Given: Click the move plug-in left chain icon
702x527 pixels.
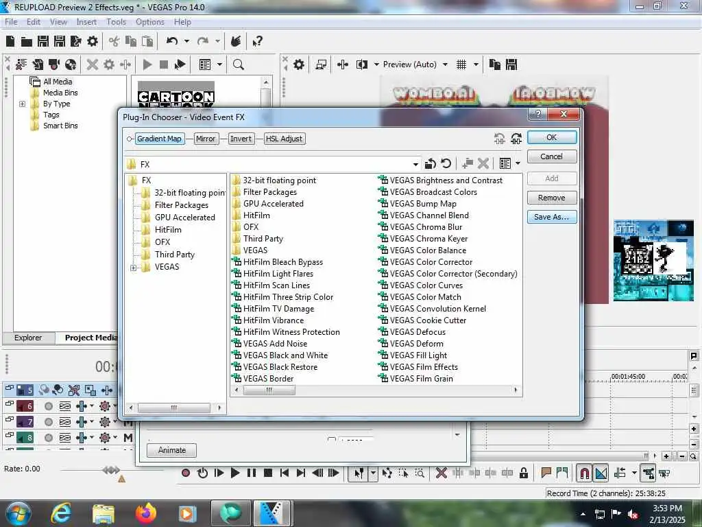Looking at the screenshot, I should (500, 139).
